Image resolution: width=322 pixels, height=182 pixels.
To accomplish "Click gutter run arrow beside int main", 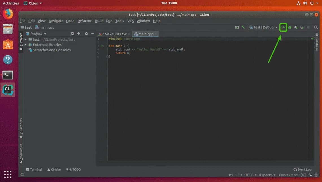I will [x=102, y=46].
